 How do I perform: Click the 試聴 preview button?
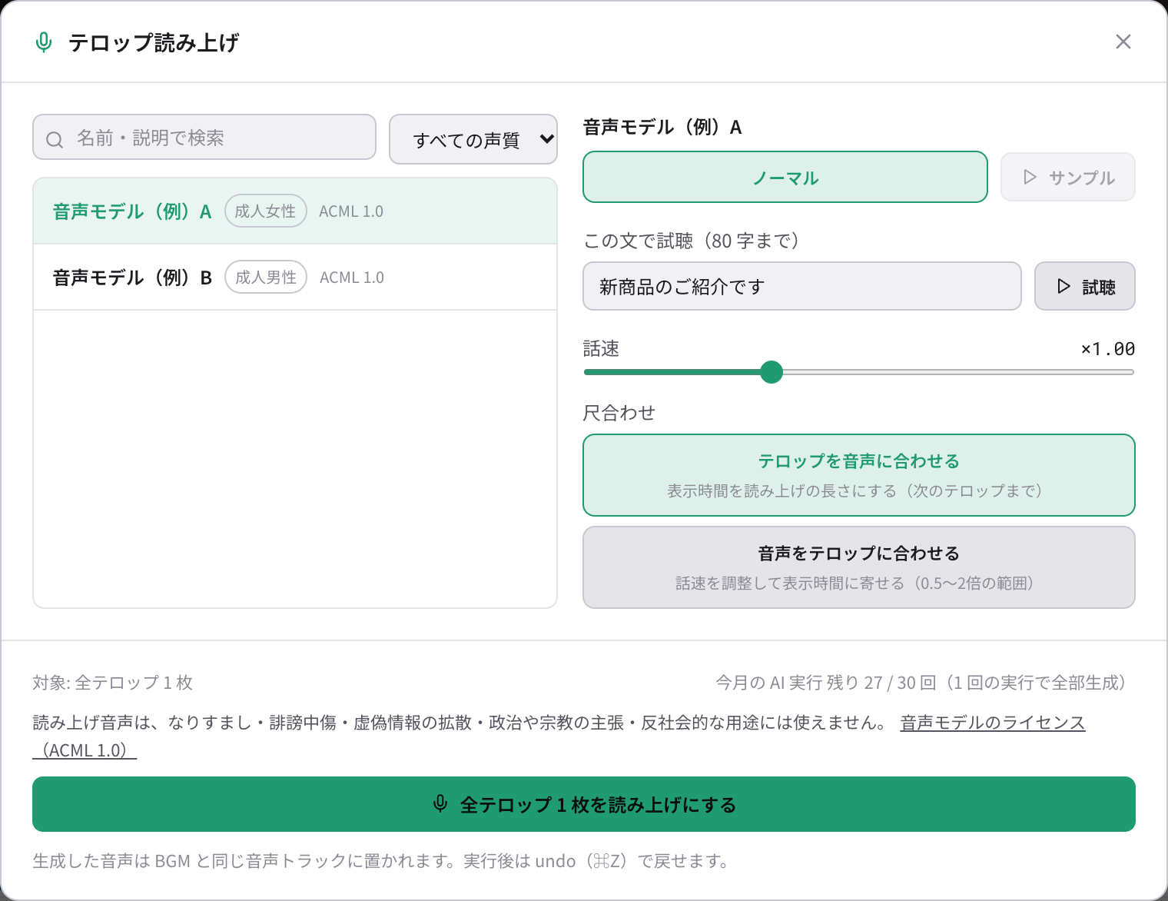pyautogui.click(x=1085, y=287)
